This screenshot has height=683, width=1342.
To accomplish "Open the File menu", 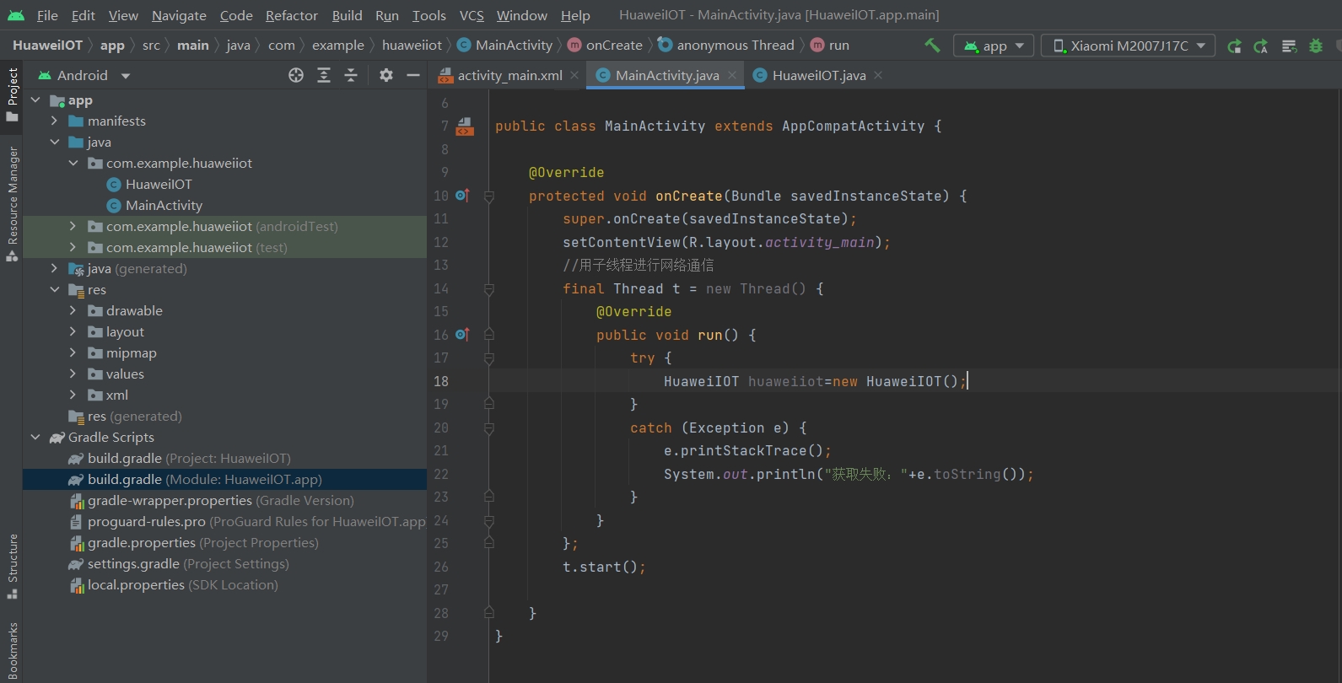I will pyautogui.click(x=47, y=15).
